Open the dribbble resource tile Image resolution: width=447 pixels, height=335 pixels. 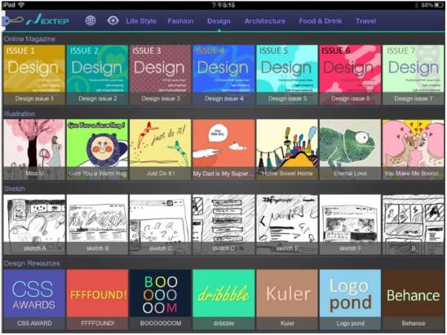pyautogui.click(x=223, y=299)
